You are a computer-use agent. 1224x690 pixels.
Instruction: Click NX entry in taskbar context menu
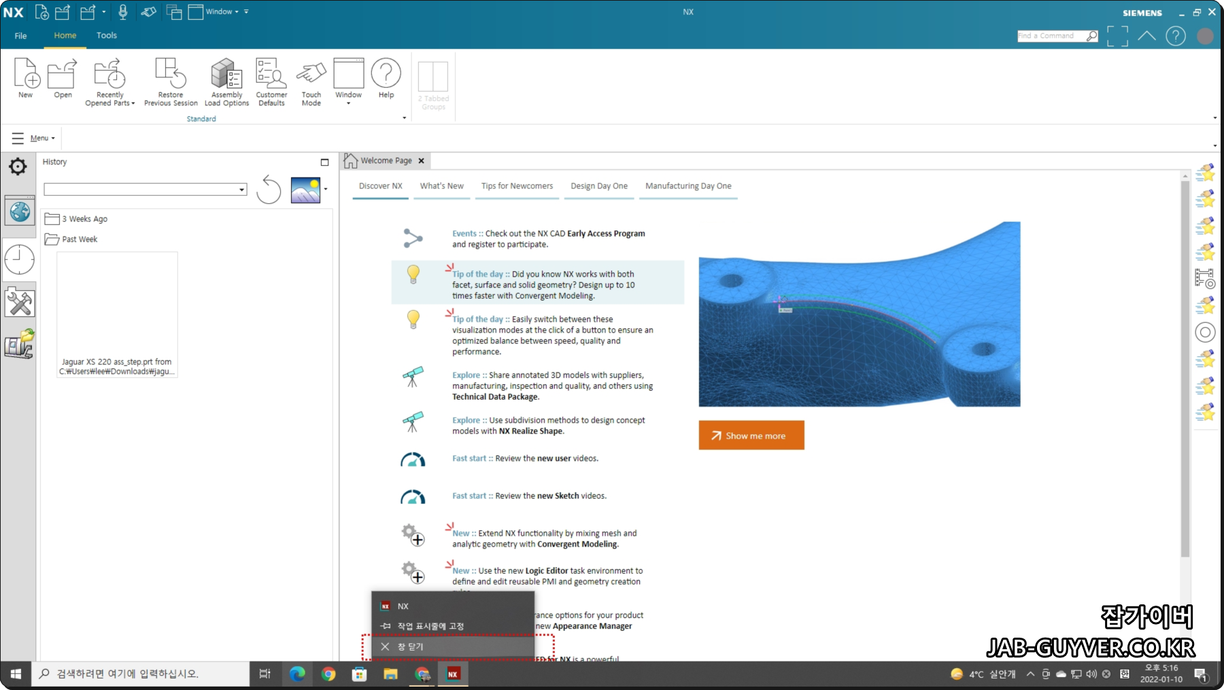tap(453, 606)
